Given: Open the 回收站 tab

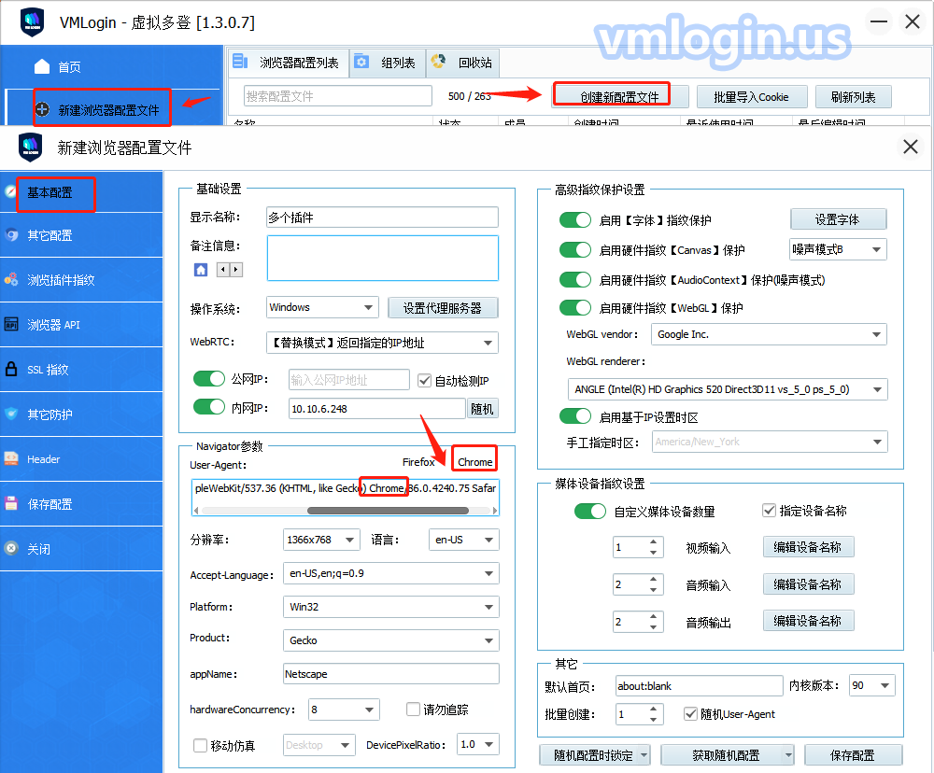Looking at the screenshot, I should [x=464, y=63].
